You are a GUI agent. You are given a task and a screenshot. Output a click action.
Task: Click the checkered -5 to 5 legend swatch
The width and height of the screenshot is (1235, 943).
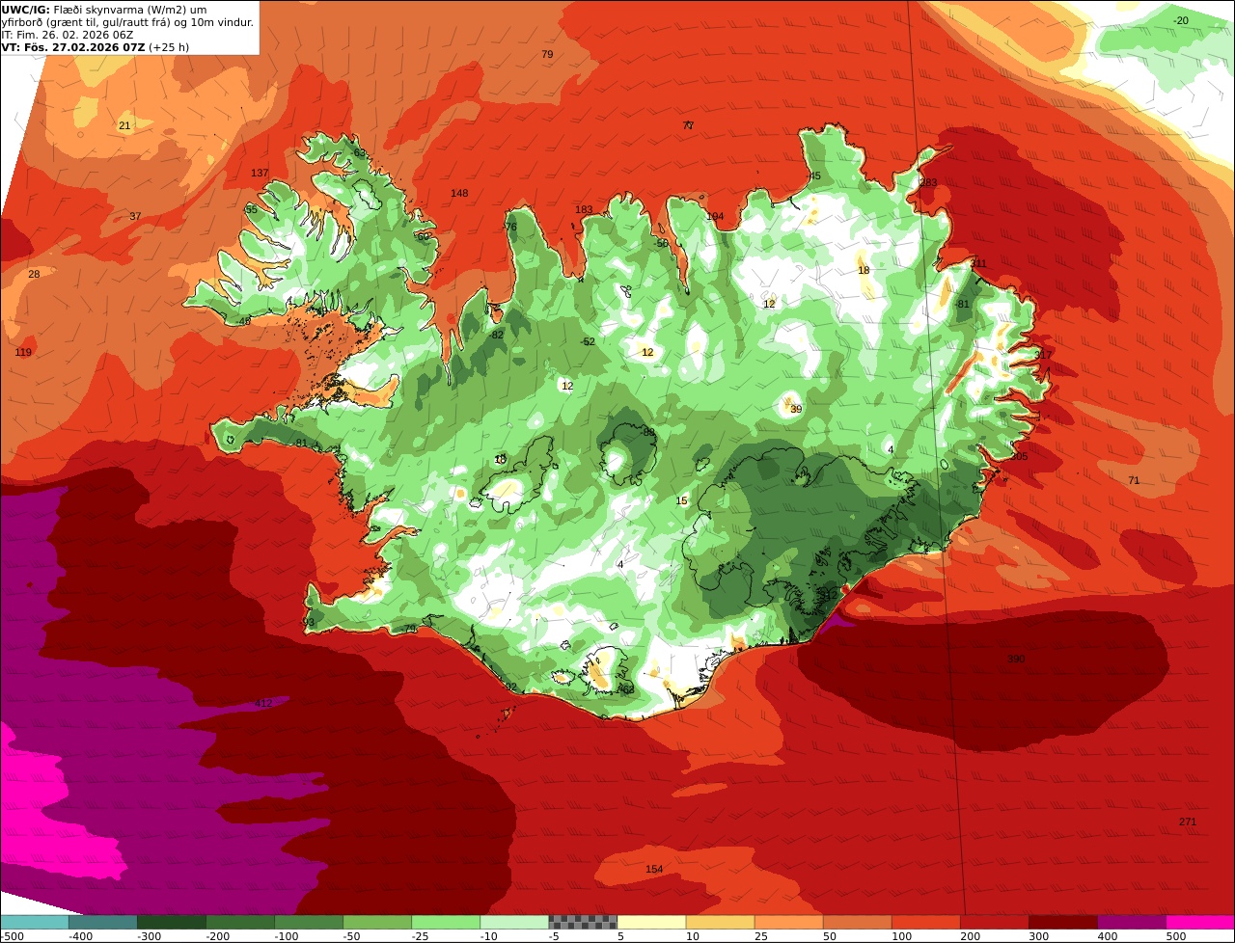coord(583,922)
